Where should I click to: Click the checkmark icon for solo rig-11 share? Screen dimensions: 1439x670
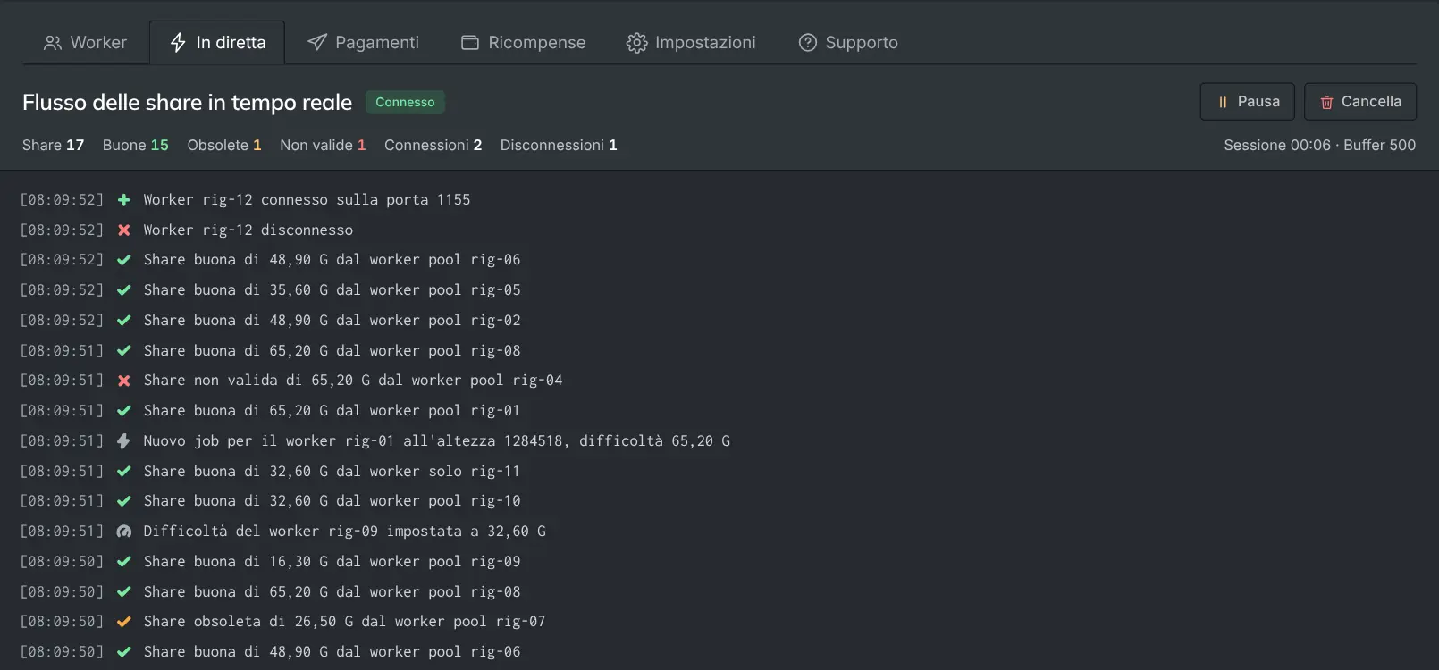click(124, 472)
